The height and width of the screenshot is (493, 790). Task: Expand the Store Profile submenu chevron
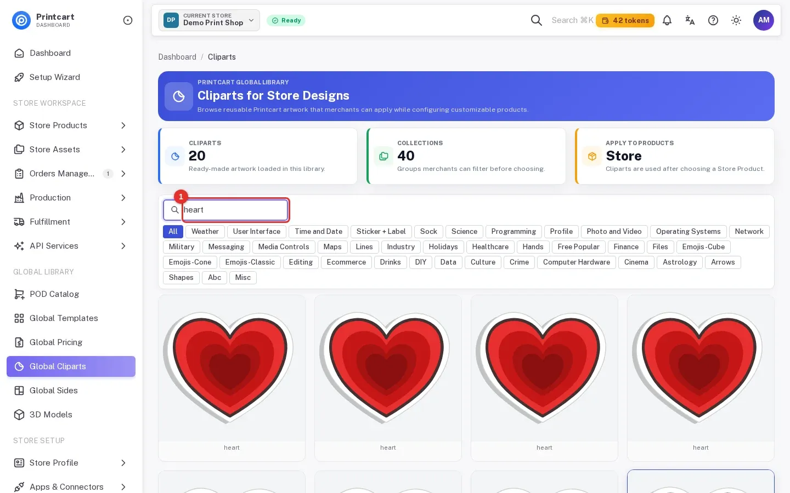pyautogui.click(x=123, y=463)
